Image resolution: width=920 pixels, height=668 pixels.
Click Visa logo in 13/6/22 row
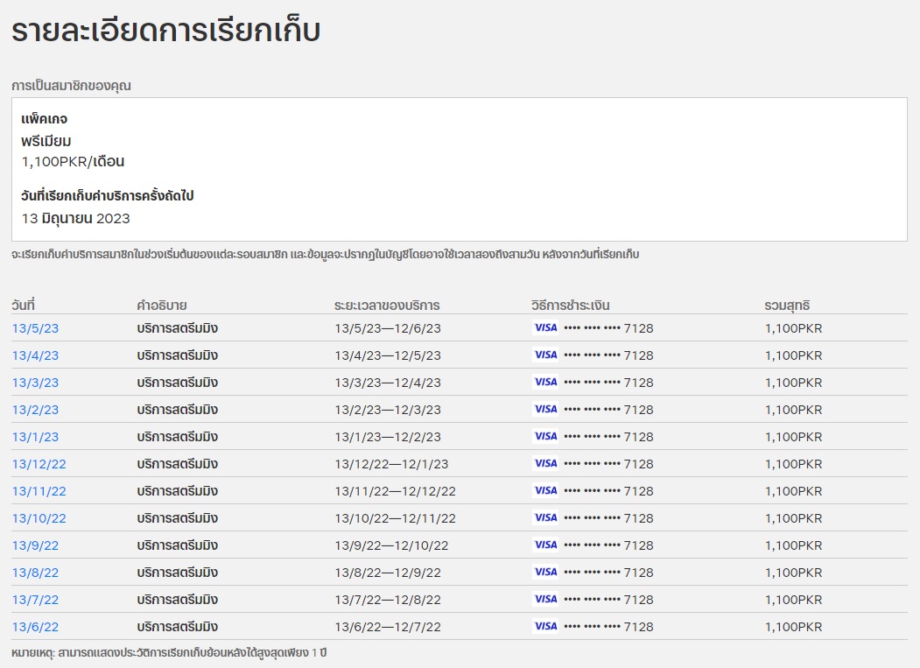[545, 626]
